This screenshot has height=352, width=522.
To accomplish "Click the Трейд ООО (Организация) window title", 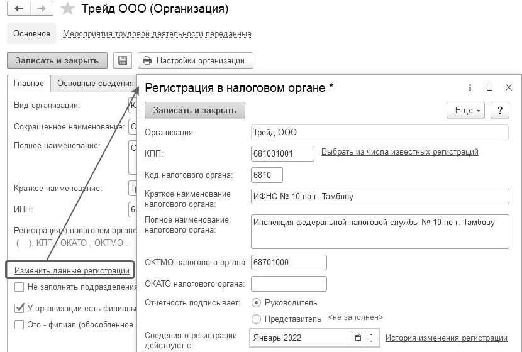I will (155, 9).
